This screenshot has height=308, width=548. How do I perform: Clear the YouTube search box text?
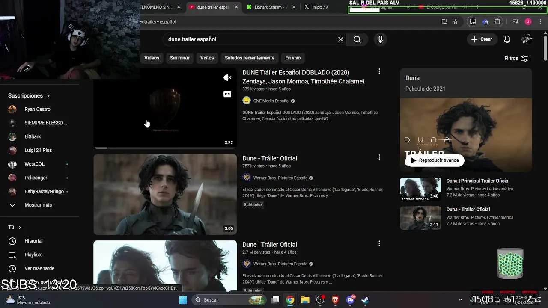click(x=341, y=39)
